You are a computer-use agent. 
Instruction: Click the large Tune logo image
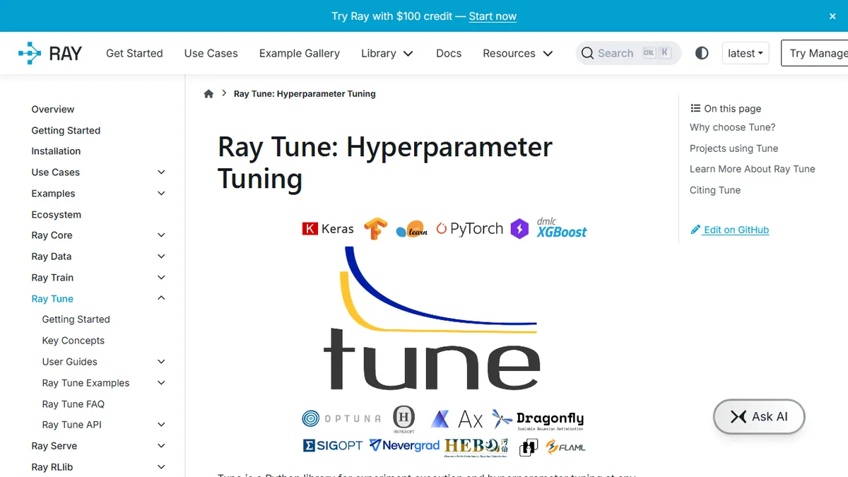click(431, 319)
